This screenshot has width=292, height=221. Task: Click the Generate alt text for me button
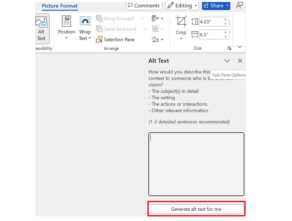click(x=196, y=209)
